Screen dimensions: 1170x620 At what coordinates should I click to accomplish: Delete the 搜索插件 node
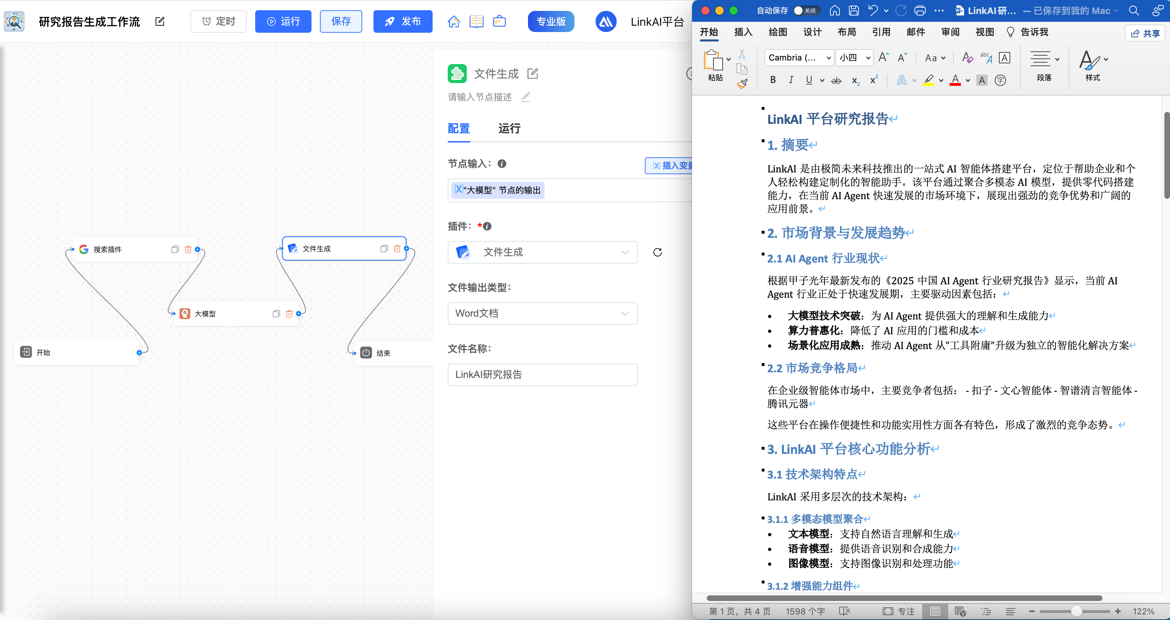[188, 249]
